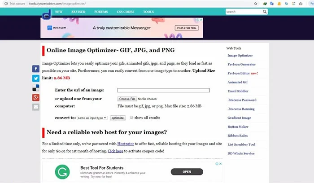Open Gradient Image sidebar link
Viewport: 314px width, 183px height.
239,118
